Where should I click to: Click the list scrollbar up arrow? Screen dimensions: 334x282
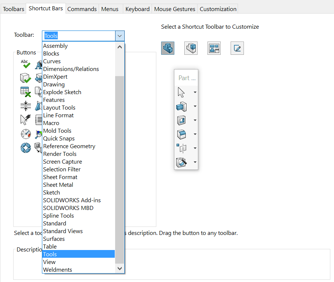(x=120, y=47)
